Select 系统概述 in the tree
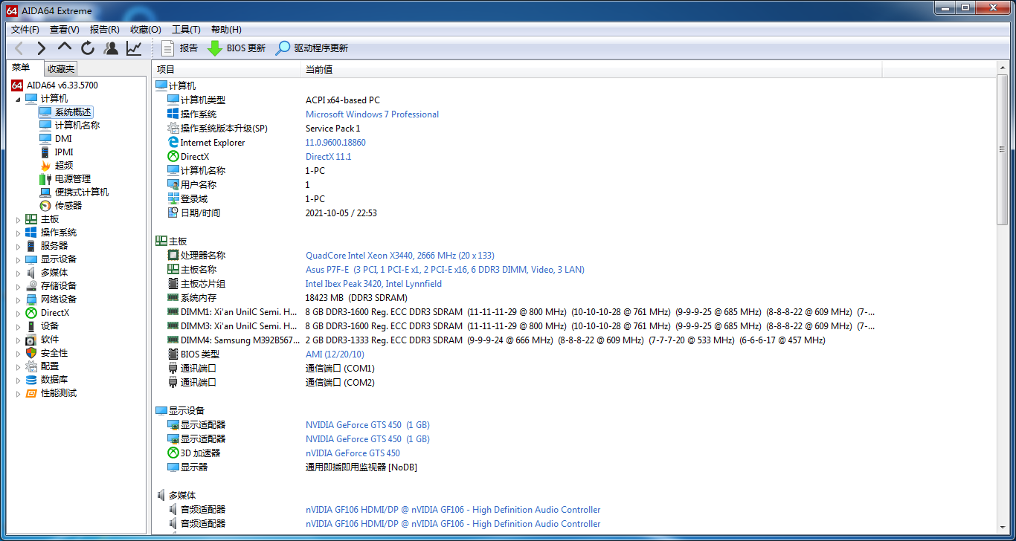Viewport: 1016px width, 541px height. coord(73,112)
